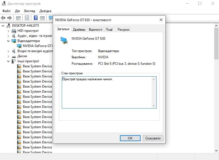Viewport: 219px width, 160px height.
Task: Expand the Диски category
Action: click(x=8, y=56)
